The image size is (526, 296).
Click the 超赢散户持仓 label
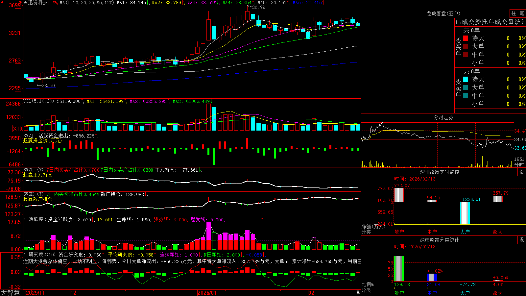38,199
